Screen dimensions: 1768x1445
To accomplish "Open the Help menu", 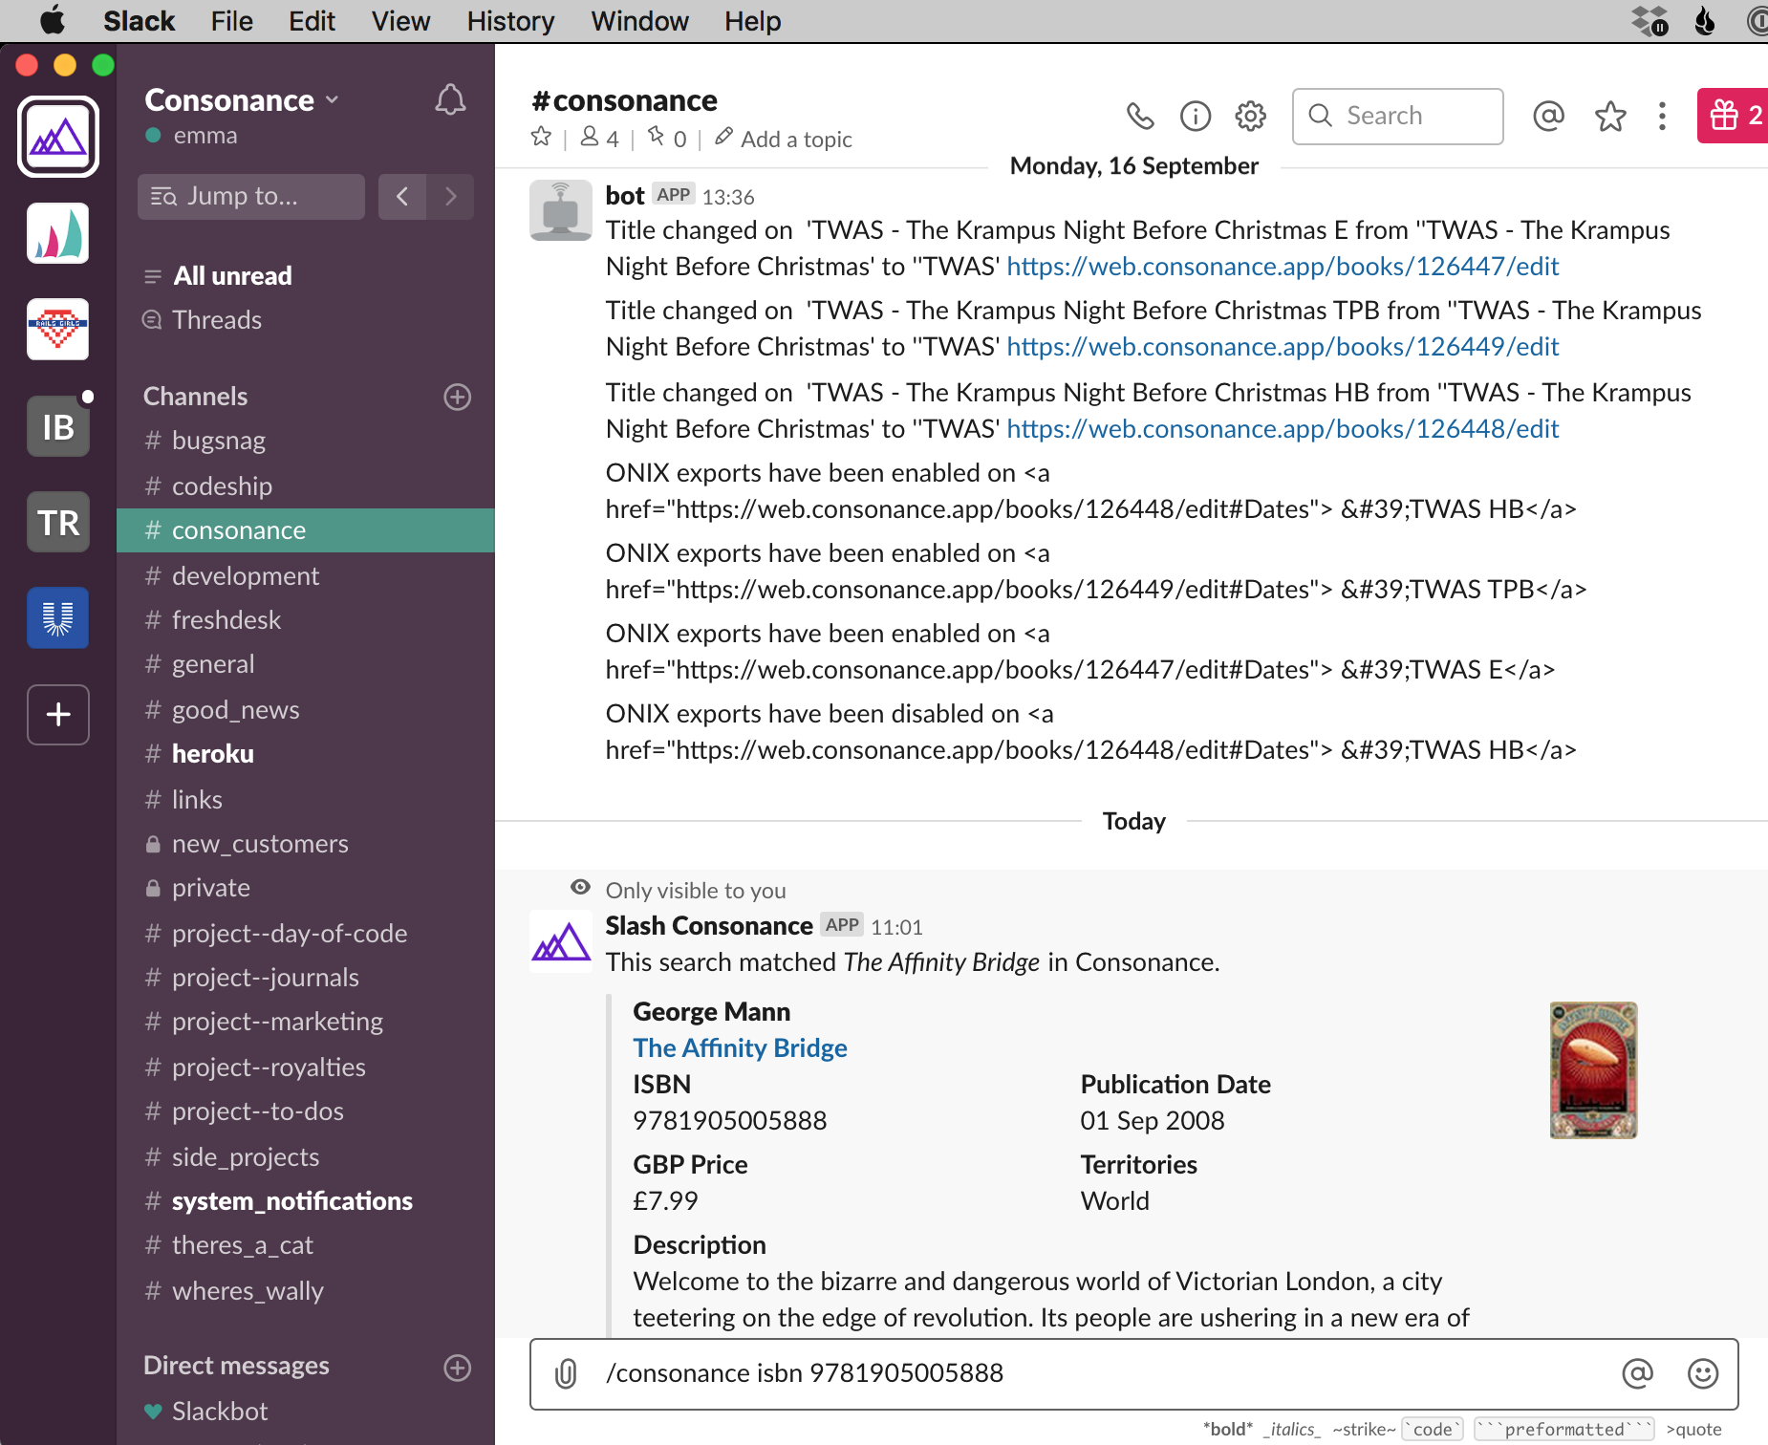I will (752, 21).
